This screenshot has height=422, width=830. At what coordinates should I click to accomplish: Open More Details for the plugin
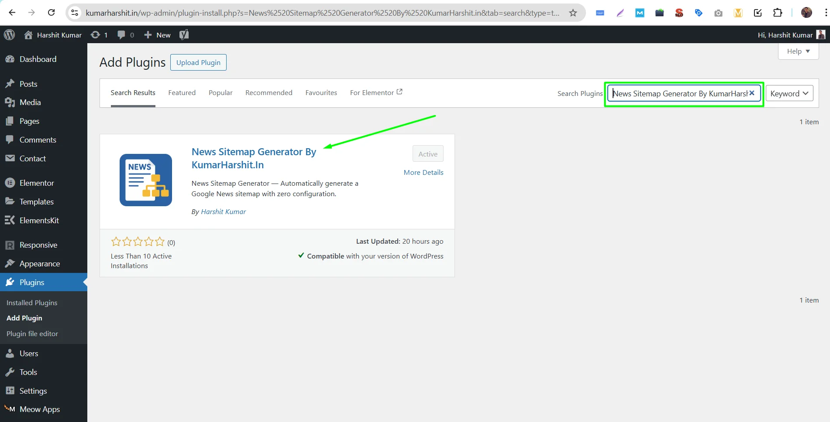pyautogui.click(x=424, y=173)
